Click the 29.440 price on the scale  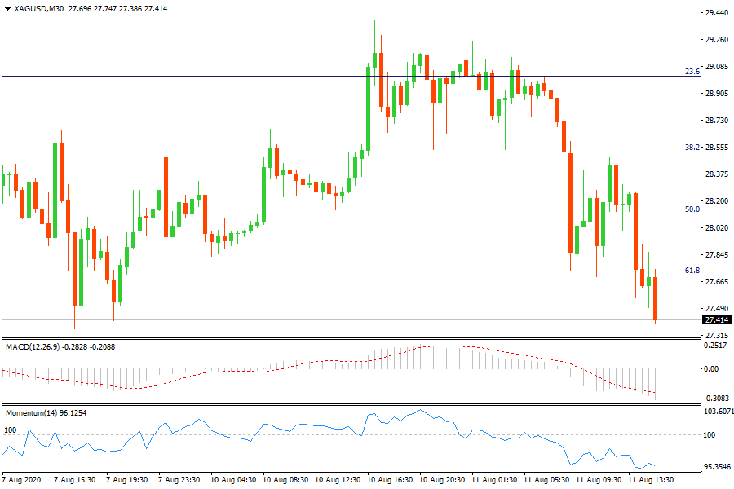716,13
